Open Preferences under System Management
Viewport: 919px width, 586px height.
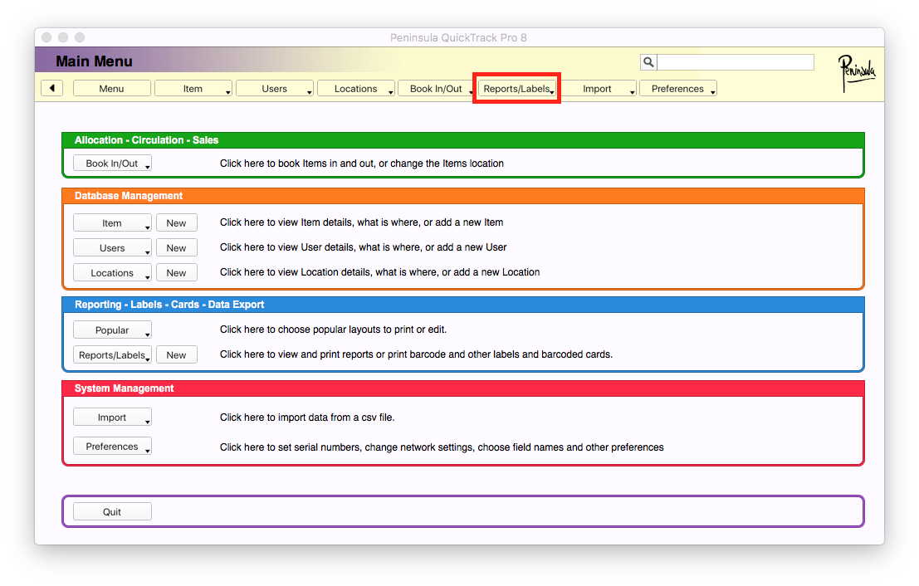(112, 447)
